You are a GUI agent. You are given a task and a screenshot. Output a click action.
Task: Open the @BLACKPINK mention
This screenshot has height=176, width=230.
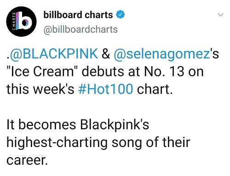click(54, 54)
